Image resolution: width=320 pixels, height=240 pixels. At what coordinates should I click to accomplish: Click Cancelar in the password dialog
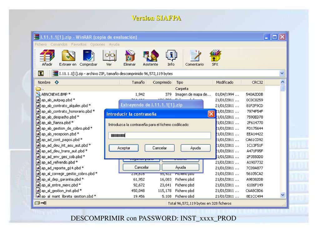160,148
